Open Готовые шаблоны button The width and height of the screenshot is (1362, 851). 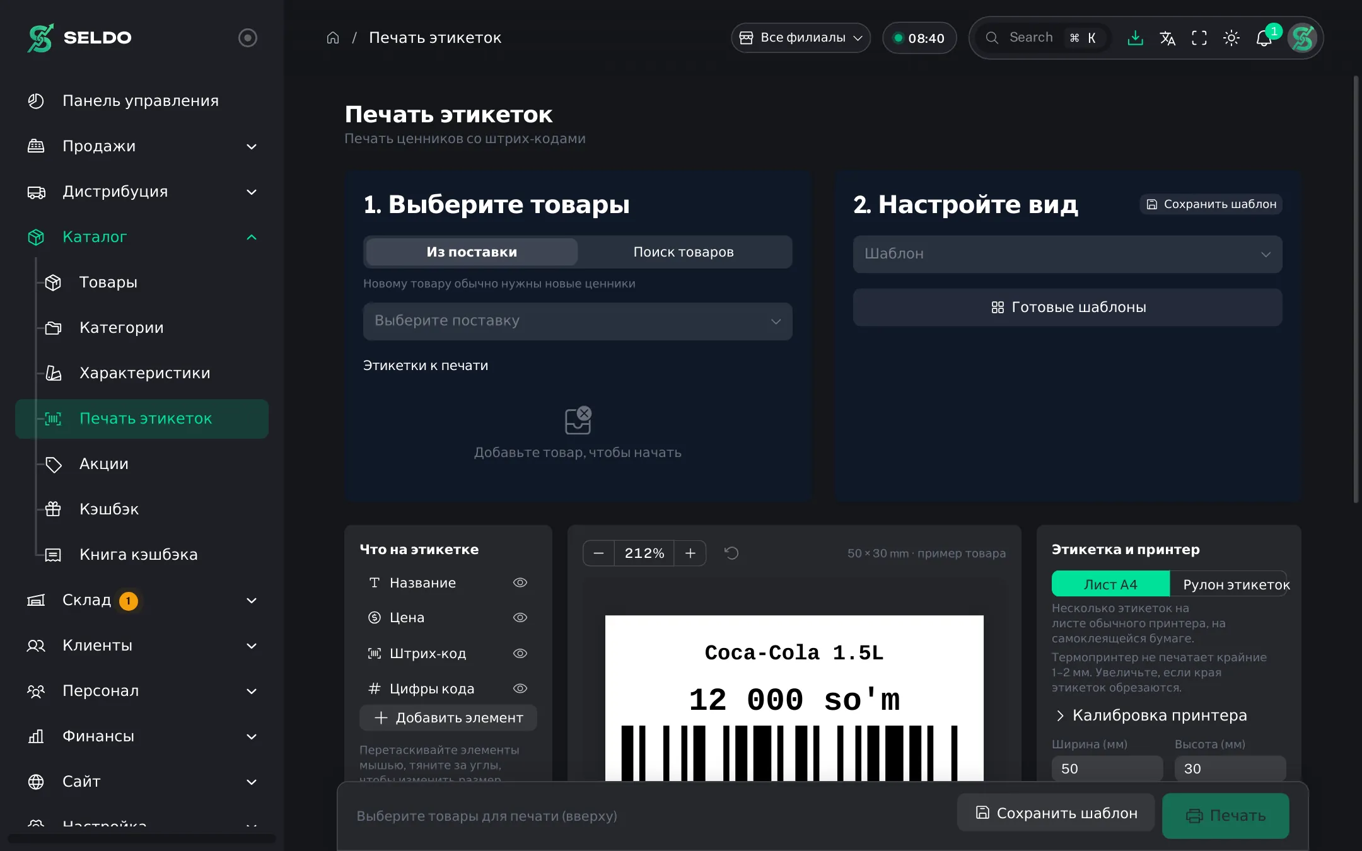[1068, 308]
